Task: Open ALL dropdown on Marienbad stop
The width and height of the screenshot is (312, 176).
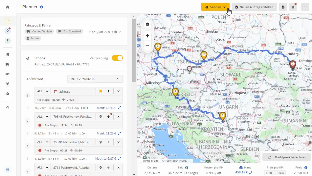Action: click(x=43, y=142)
